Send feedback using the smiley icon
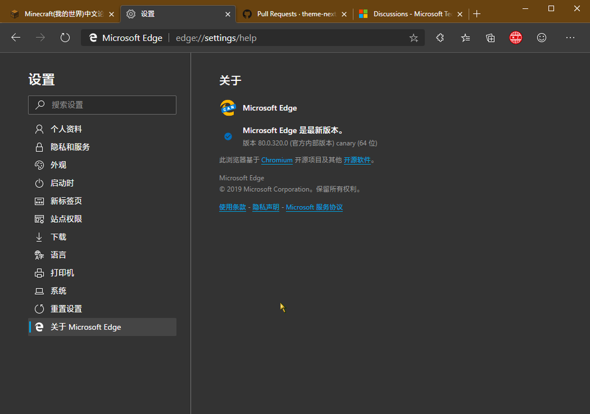The width and height of the screenshot is (590, 414). [x=541, y=37]
